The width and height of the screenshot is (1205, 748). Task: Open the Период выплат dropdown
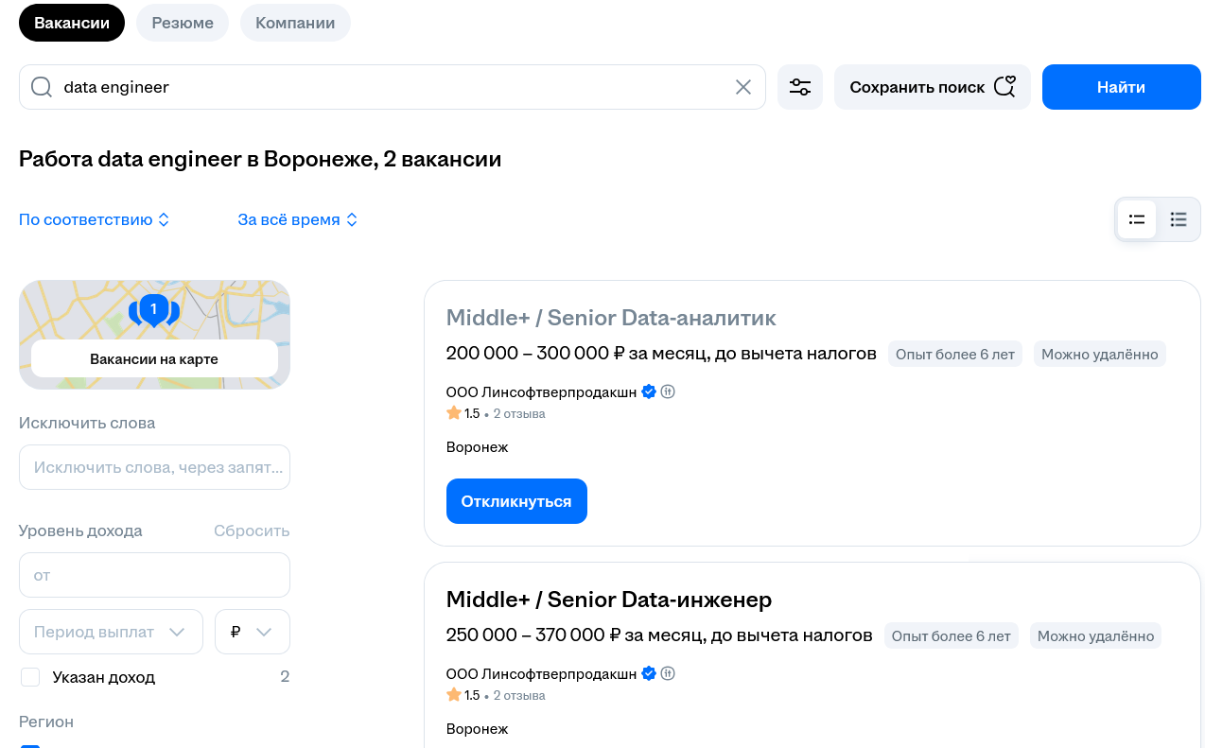[111, 632]
